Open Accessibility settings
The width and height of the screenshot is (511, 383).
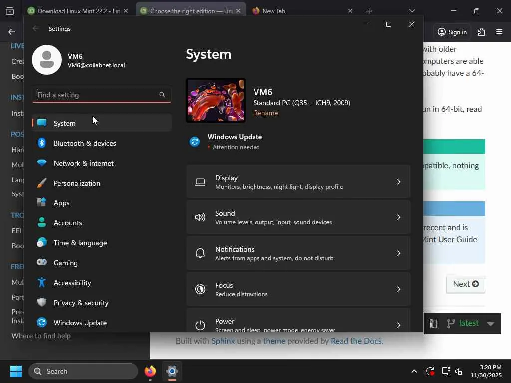click(102, 283)
